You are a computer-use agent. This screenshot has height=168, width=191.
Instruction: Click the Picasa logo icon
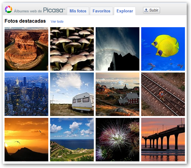point(9,10)
